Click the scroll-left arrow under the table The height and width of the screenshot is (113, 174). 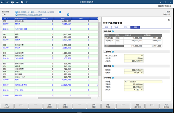point(37,98)
